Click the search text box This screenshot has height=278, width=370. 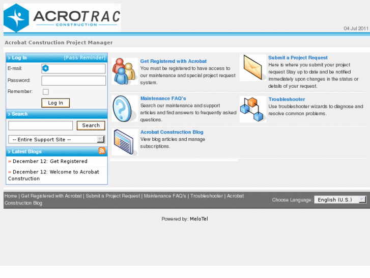(40, 125)
